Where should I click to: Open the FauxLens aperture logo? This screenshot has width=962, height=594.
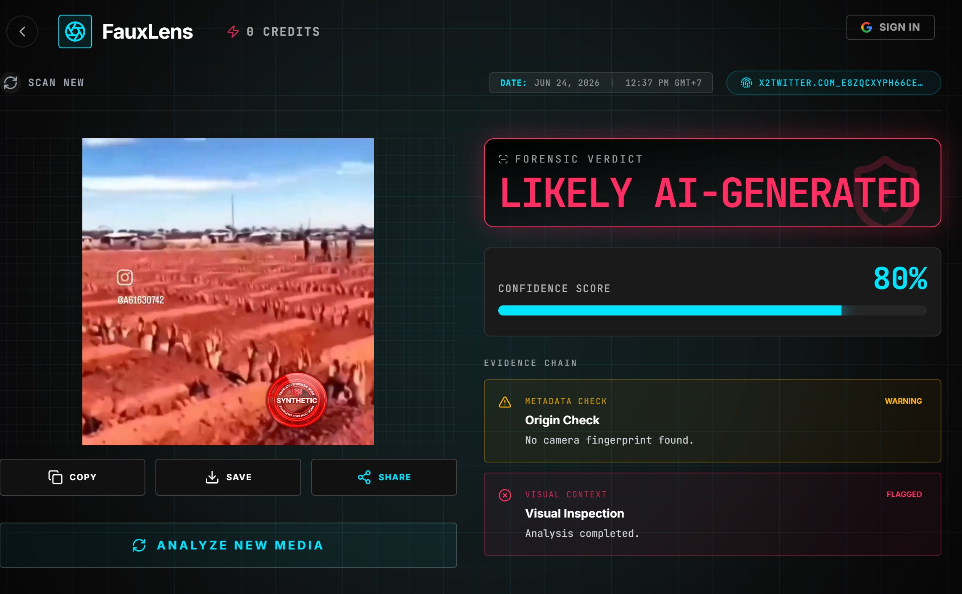[75, 32]
